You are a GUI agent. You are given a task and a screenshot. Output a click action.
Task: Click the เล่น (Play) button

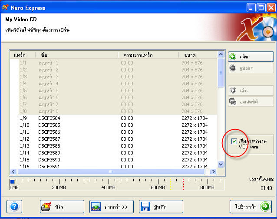click(251, 90)
